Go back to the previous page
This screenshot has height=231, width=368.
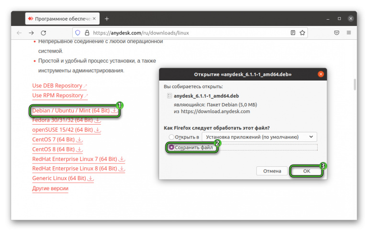[19, 33]
